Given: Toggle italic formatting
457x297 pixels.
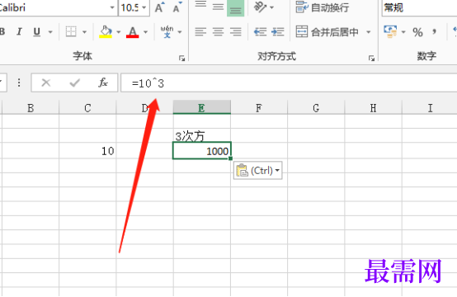Looking at the screenshot, I should (19, 31).
